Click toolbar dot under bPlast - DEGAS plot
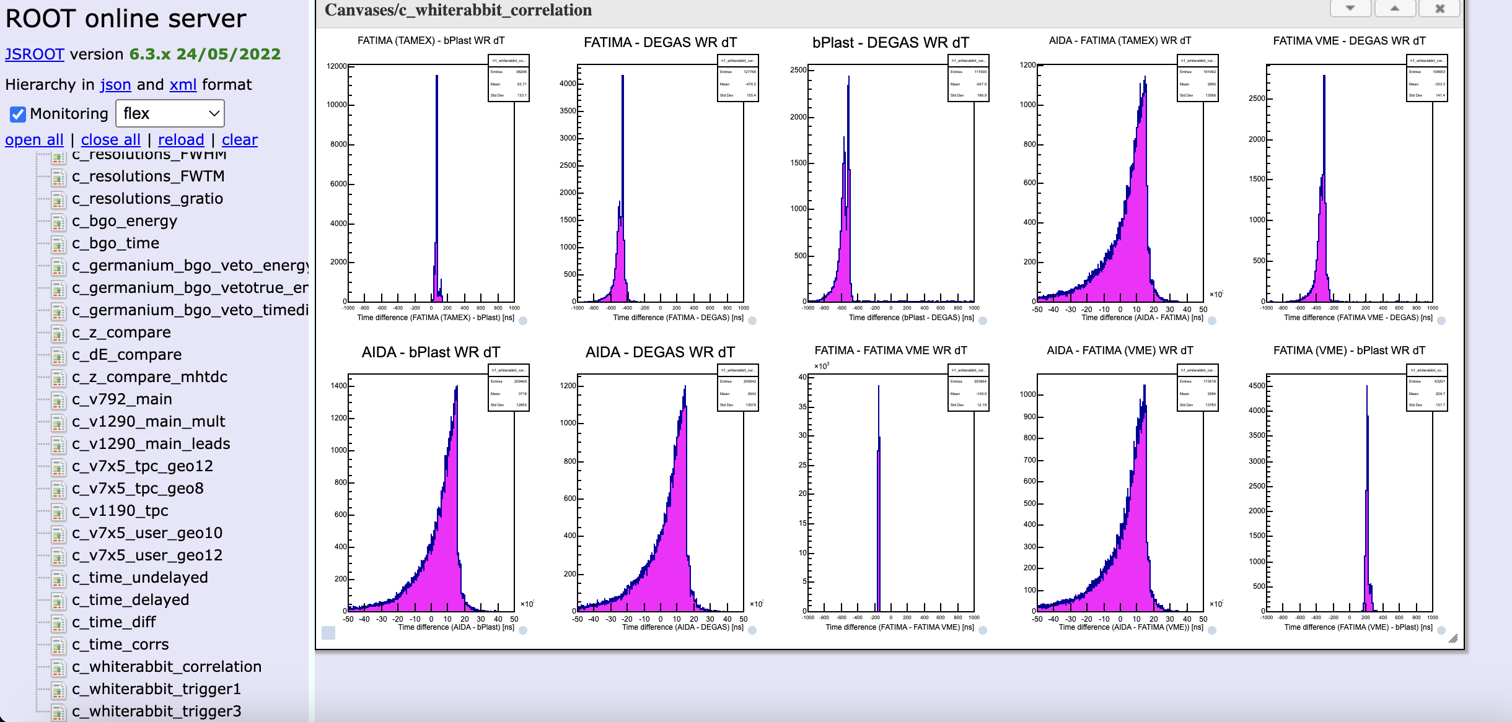Screen dimensions: 1512x722 (983, 321)
